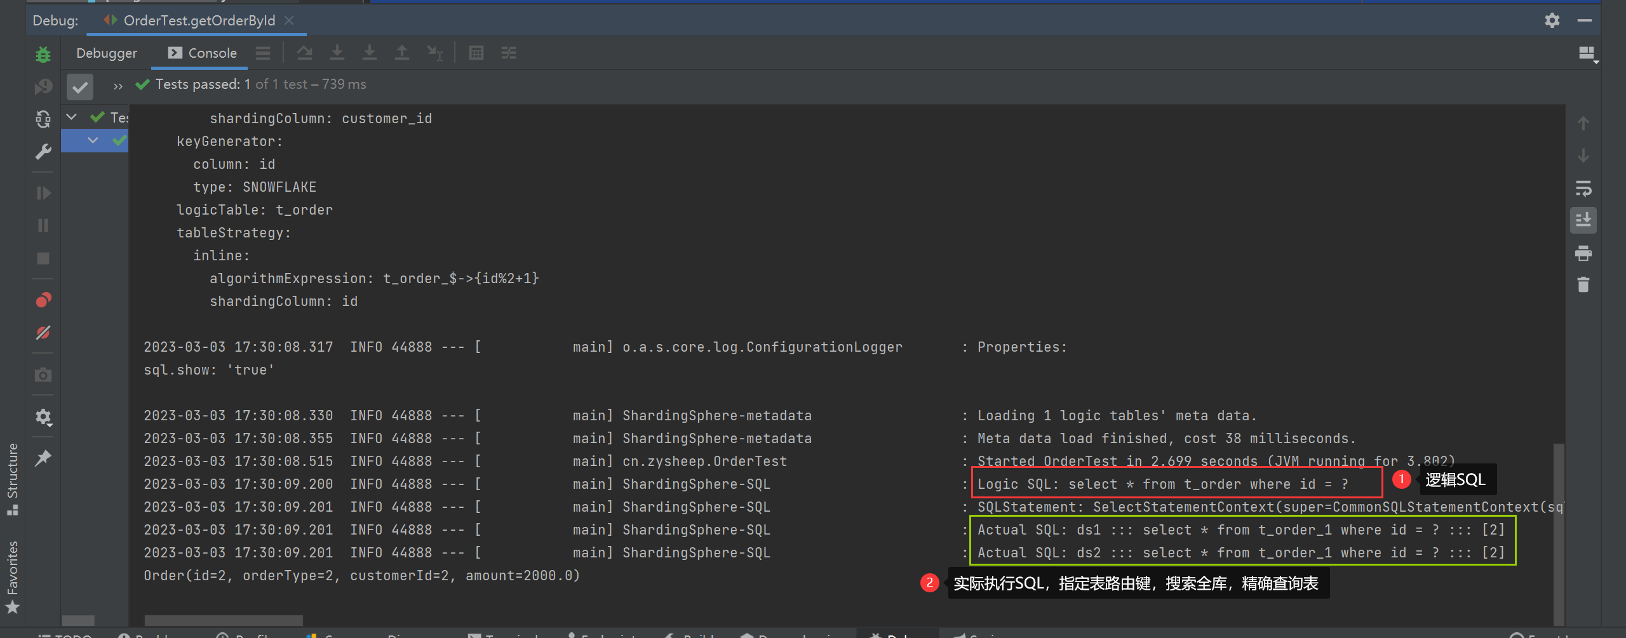Toggle Scroll to End in console
This screenshot has height=638, width=1626.
click(1583, 220)
